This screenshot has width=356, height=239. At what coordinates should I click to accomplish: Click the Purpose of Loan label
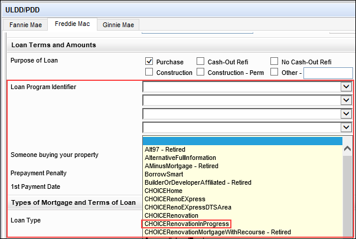(x=34, y=60)
